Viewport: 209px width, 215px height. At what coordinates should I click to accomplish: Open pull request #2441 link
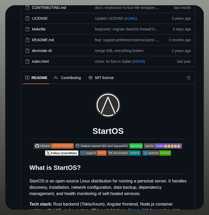point(131,18)
